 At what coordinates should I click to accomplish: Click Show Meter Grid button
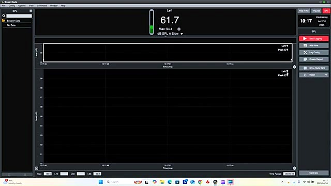pos(314,68)
